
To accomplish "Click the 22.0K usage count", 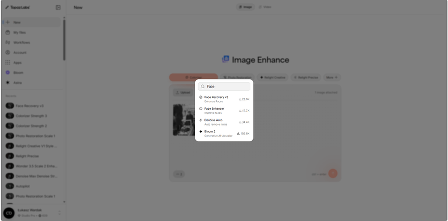I will (244, 99).
